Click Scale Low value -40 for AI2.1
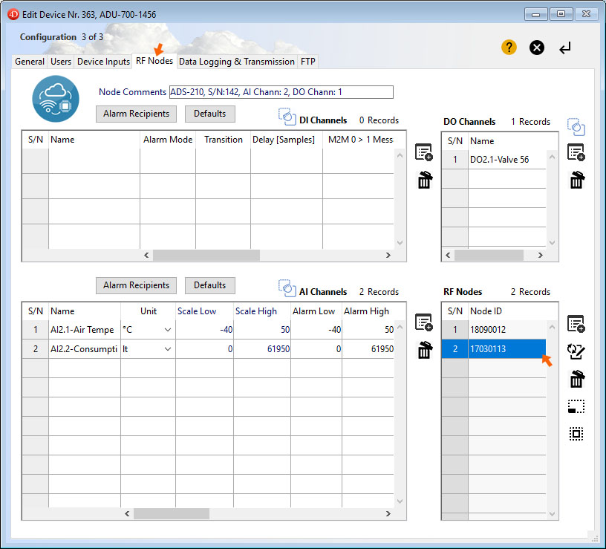 tap(204, 330)
